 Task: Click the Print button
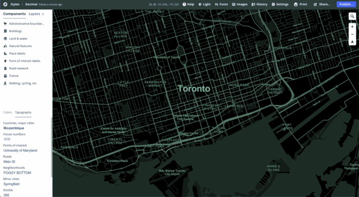click(301, 4)
